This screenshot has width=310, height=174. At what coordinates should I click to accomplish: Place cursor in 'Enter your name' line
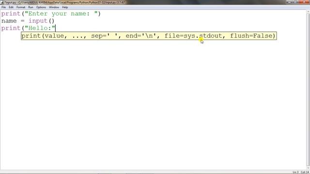[x=51, y=14]
